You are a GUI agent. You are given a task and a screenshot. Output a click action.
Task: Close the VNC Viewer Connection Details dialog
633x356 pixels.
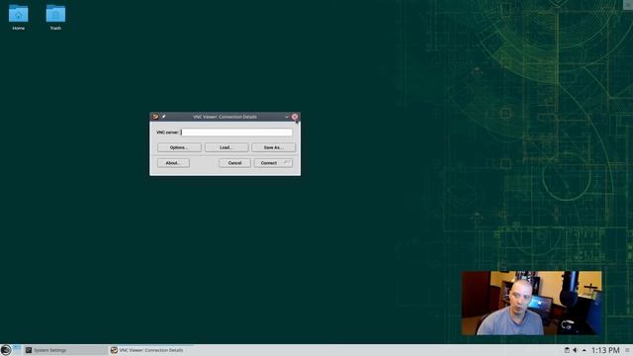[x=295, y=117]
